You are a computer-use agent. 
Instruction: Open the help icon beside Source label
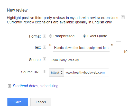44,59
